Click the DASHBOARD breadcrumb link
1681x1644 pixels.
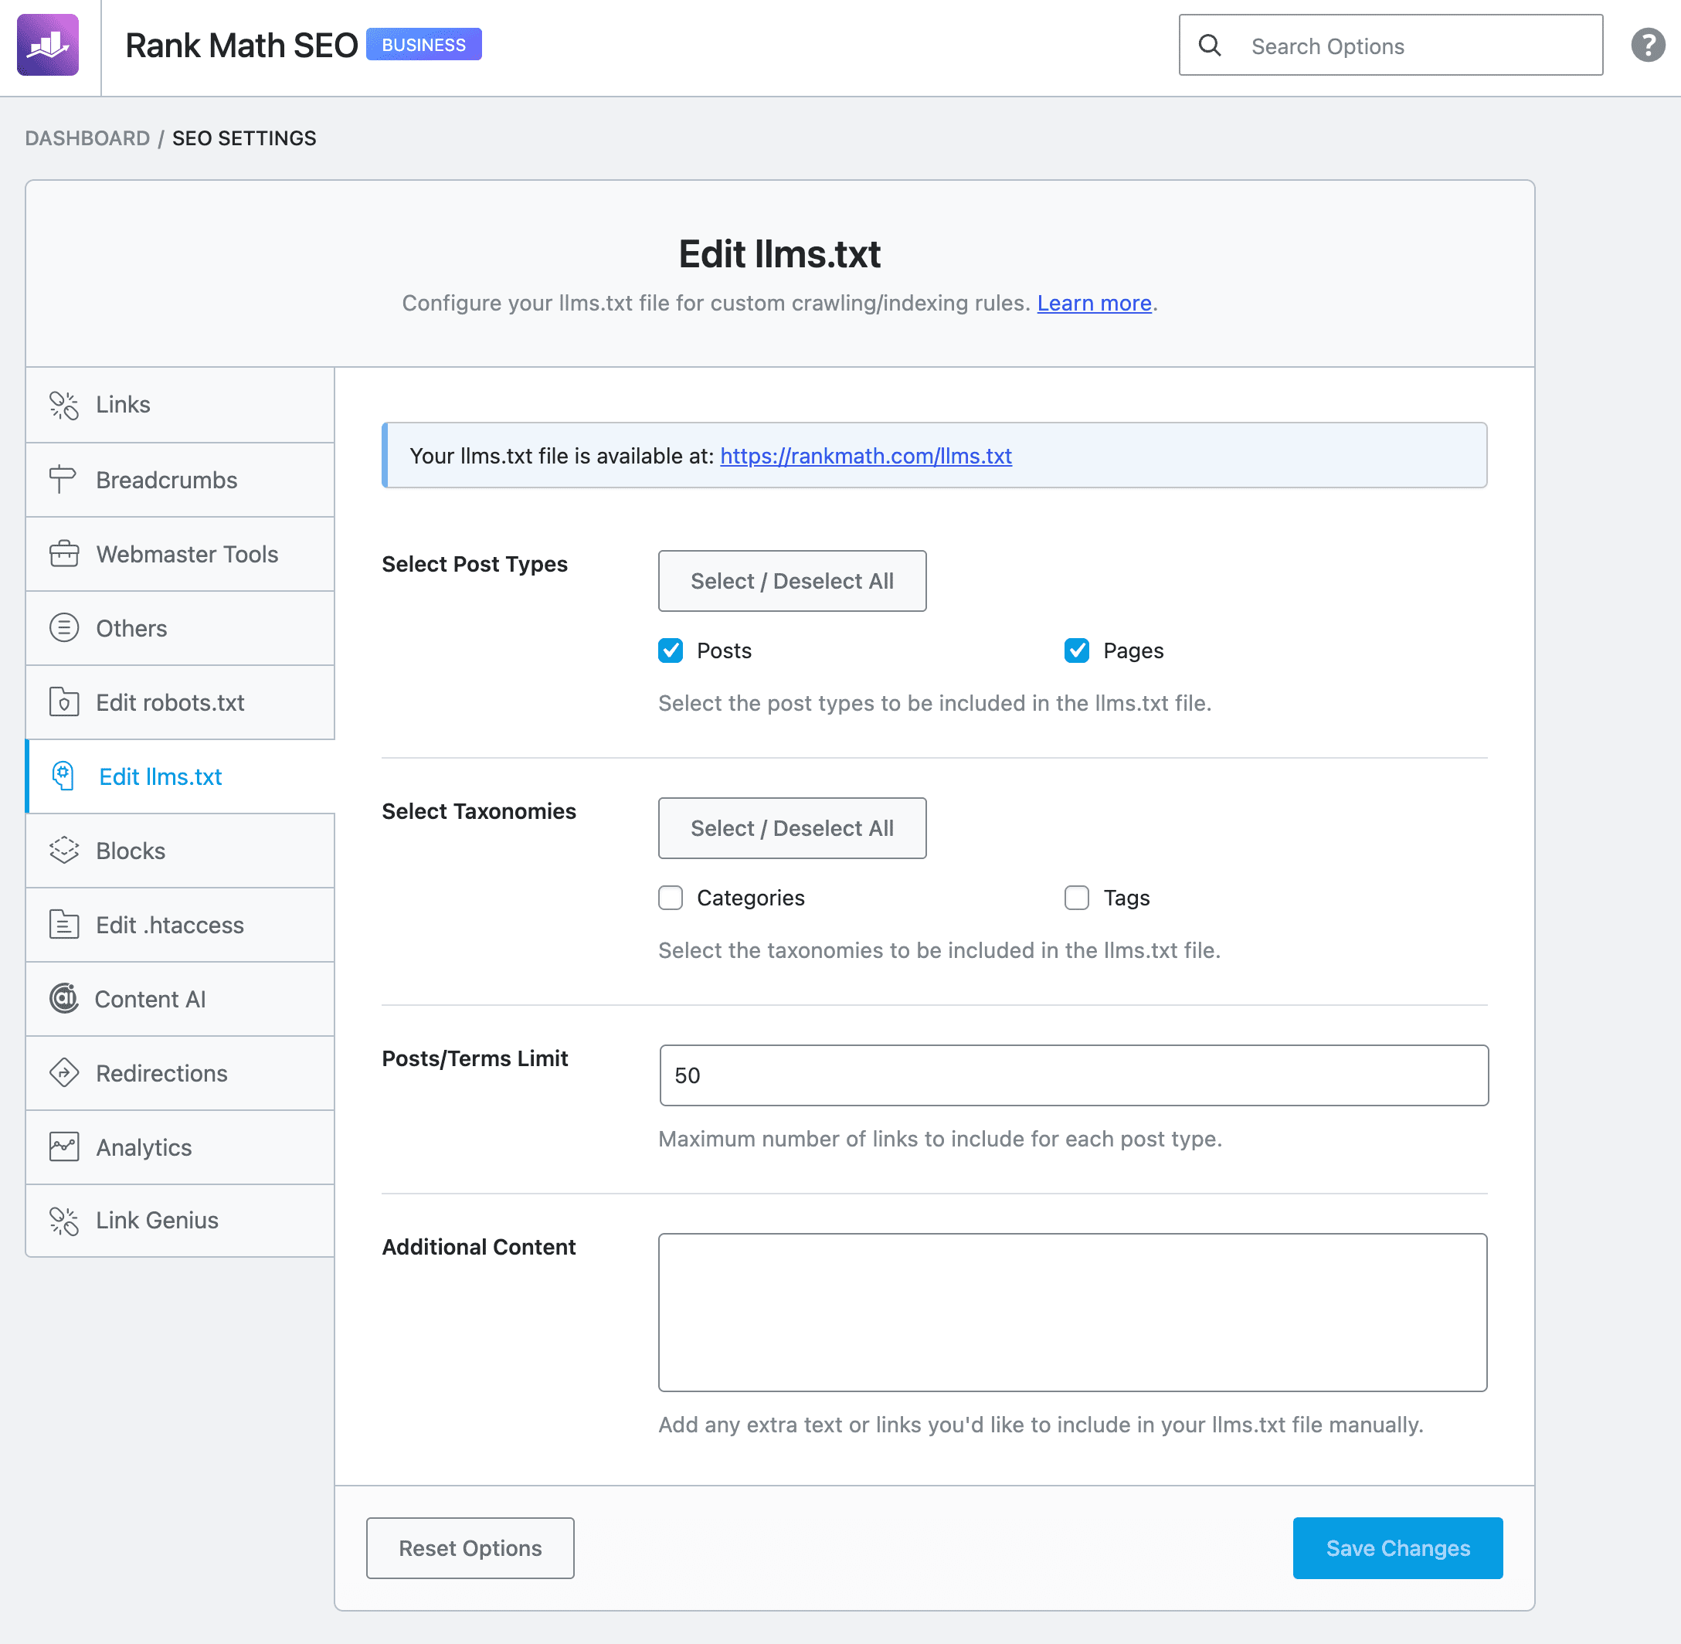pos(87,138)
